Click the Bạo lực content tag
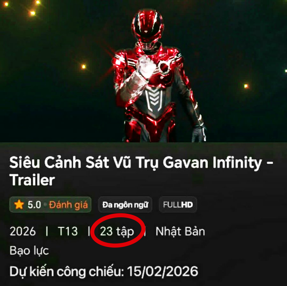The image size is (287, 286). click(29, 251)
